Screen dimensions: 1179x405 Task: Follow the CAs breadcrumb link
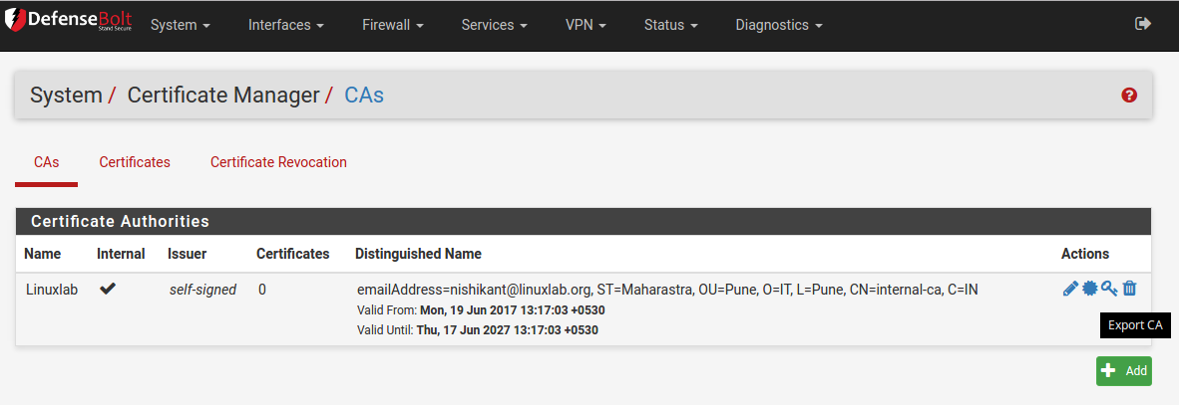pyautogui.click(x=364, y=96)
